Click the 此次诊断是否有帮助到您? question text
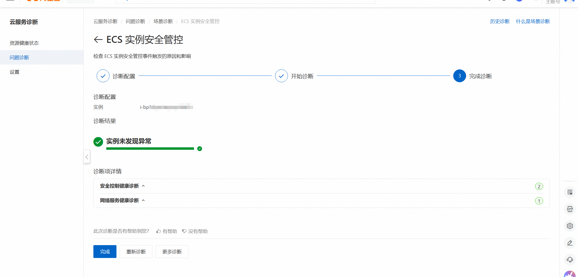Viewport: 578px width, 277px height. coord(121,231)
